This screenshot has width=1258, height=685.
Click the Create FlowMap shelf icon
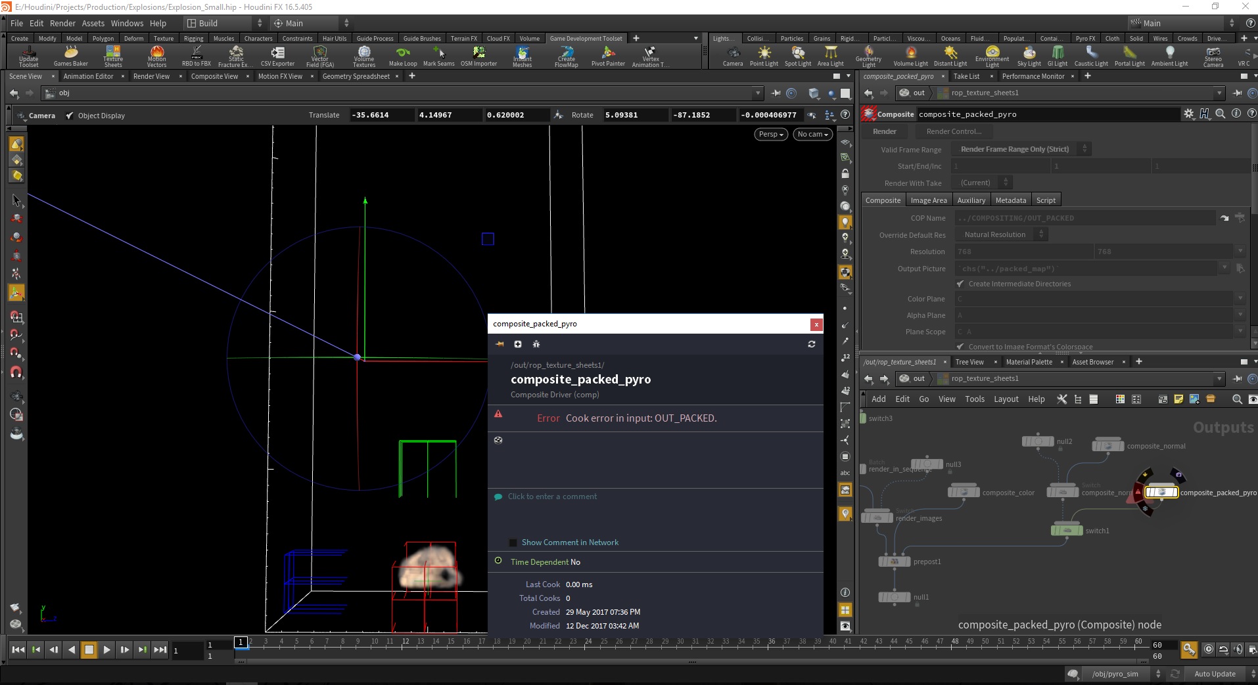(x=566, y=56)
